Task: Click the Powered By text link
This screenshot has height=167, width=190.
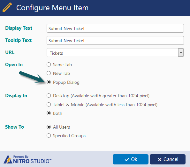Action: pyautogui.click(x=21, y=157)
